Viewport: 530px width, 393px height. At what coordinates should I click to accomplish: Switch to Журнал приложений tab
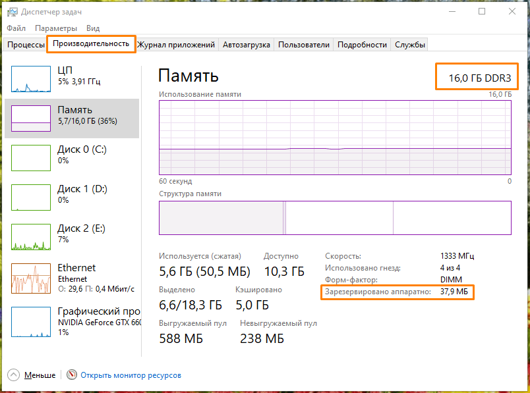click(x=176, y=45)
